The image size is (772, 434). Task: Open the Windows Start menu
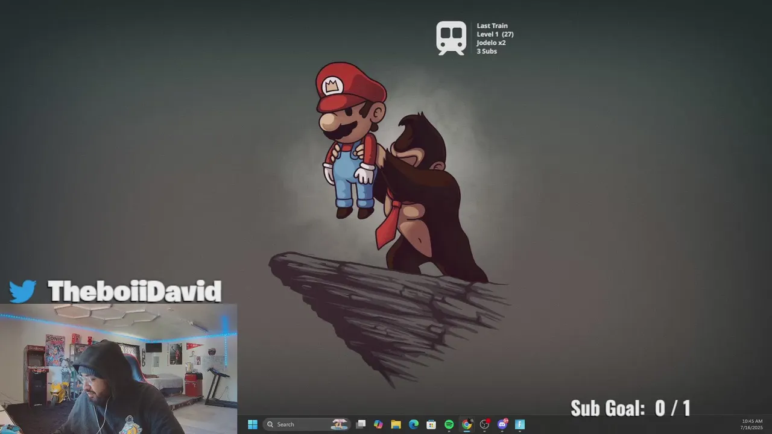click(253, 424)
